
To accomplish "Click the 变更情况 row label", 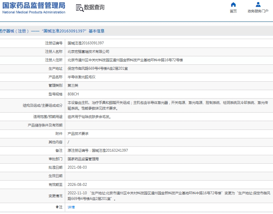I will pos(55,196).
